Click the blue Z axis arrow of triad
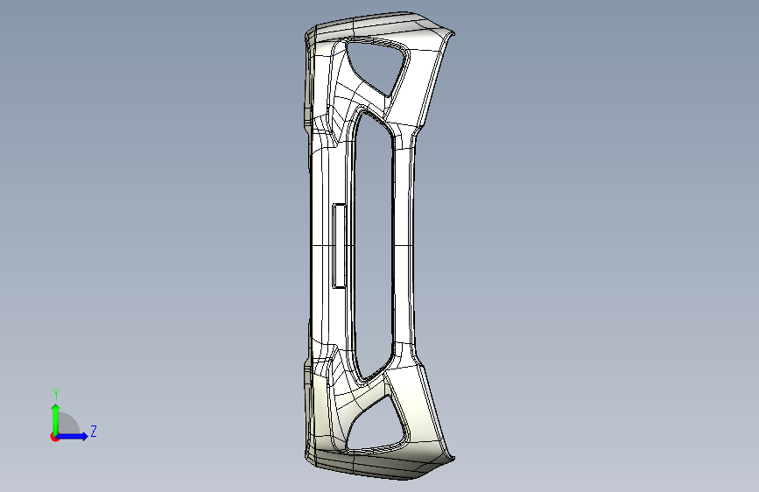 click(x=73, y=436)
